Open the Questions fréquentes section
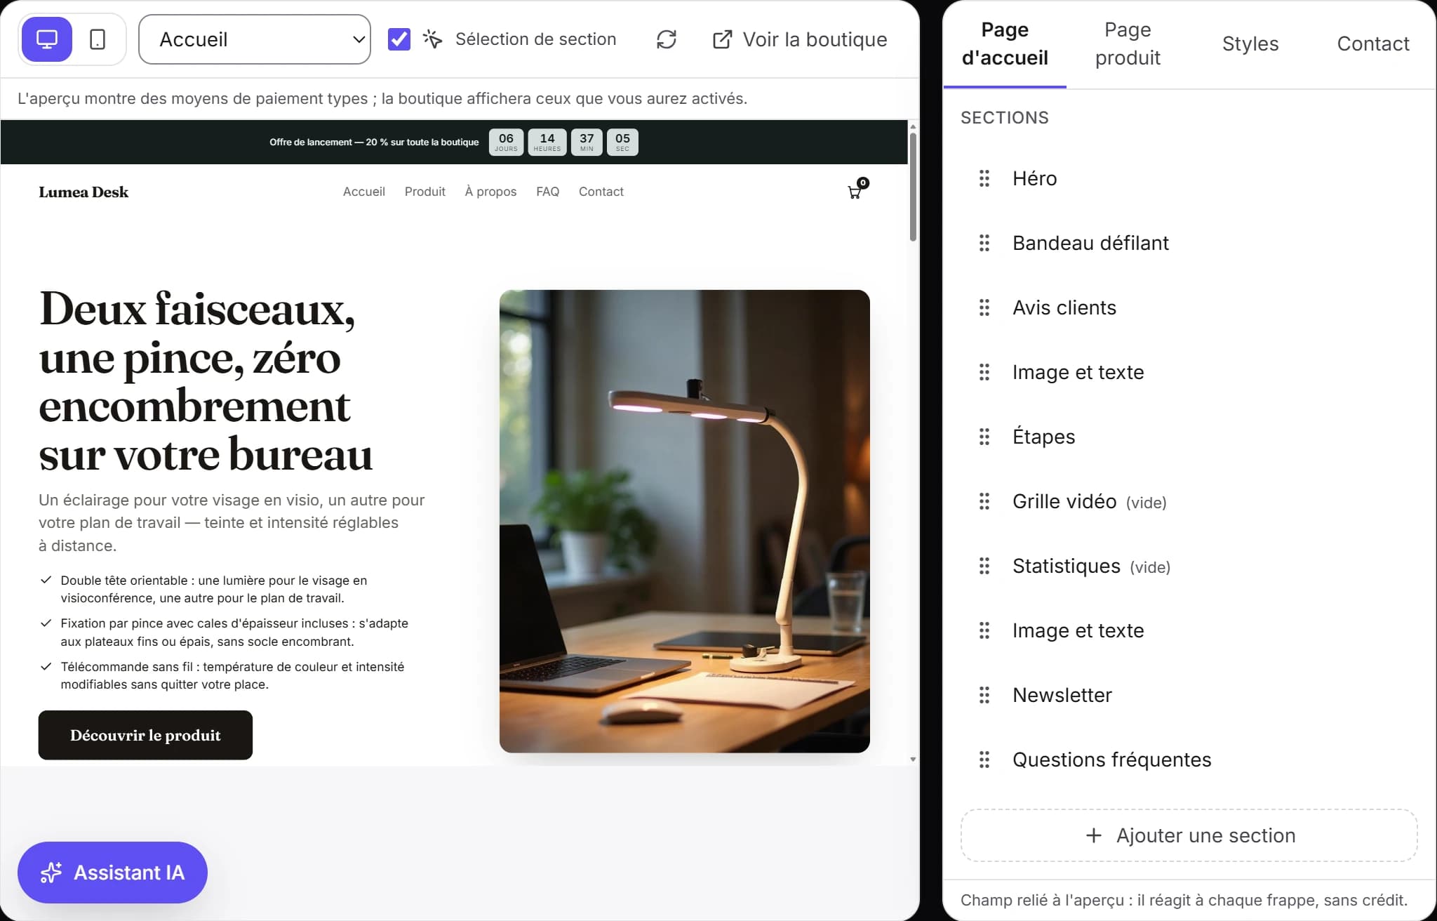Screen dimensions: 1437x921 click(x=1189, y=760)
